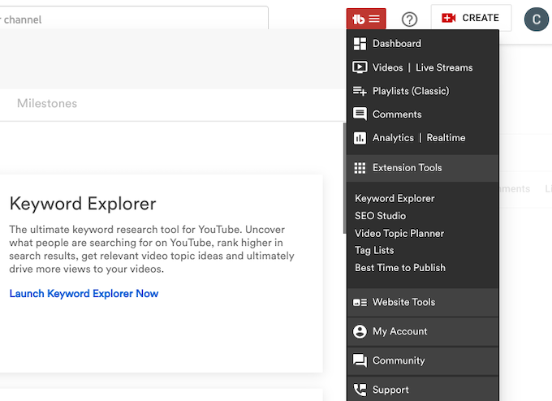Select SEO Studio in Extension Tools
This screenshot has height=401, width=552.
point(380,216)
